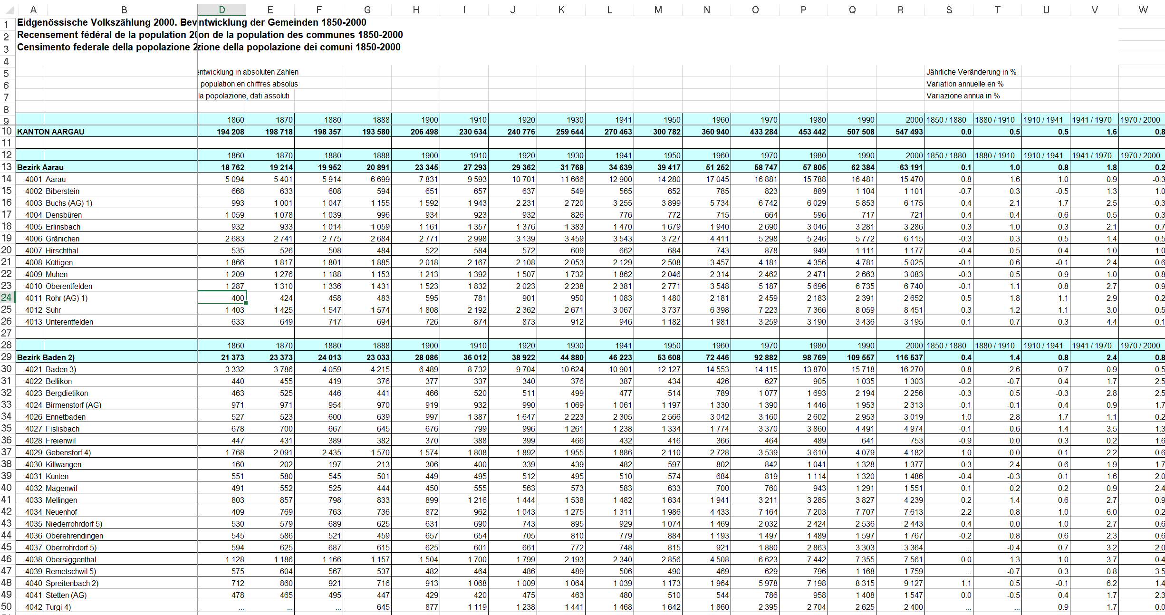The width and height of the screenshot is (1165, 615).
Task: Select Spreitenbach 1990 value 8 315
Action: click(852, 583)
